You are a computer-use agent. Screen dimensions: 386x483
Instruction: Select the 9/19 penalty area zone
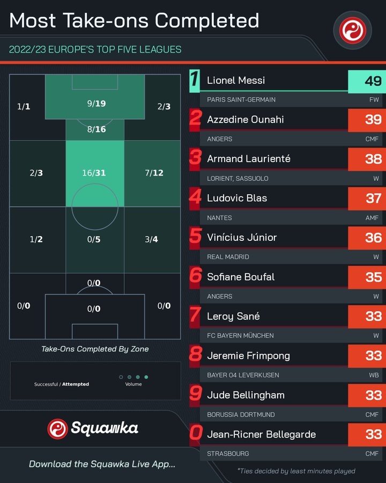coord(95,97)
